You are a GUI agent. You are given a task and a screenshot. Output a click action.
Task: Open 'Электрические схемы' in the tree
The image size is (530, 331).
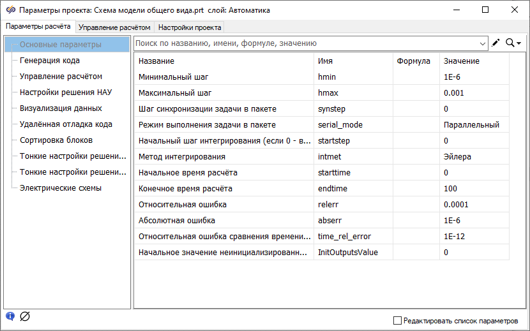pos(61,188)
